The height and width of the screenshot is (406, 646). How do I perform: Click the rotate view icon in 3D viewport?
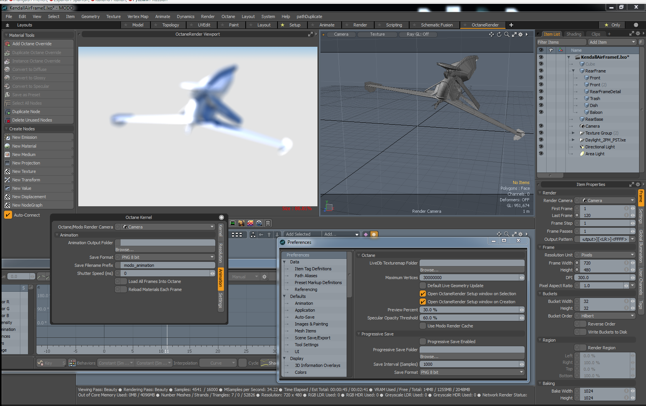499,35
